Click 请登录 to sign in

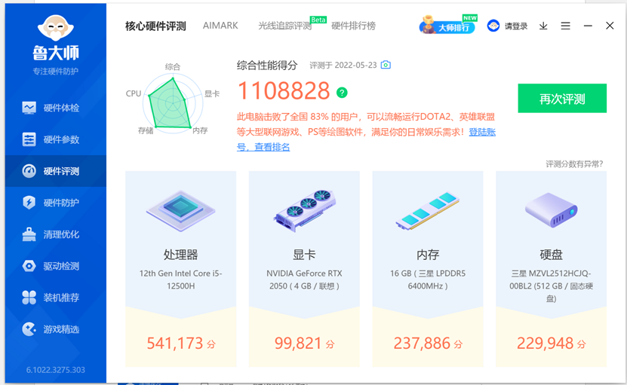point(516,26)
